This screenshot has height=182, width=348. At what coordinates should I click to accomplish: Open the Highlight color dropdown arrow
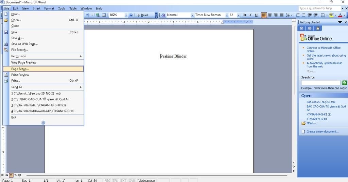pos(335,15)
